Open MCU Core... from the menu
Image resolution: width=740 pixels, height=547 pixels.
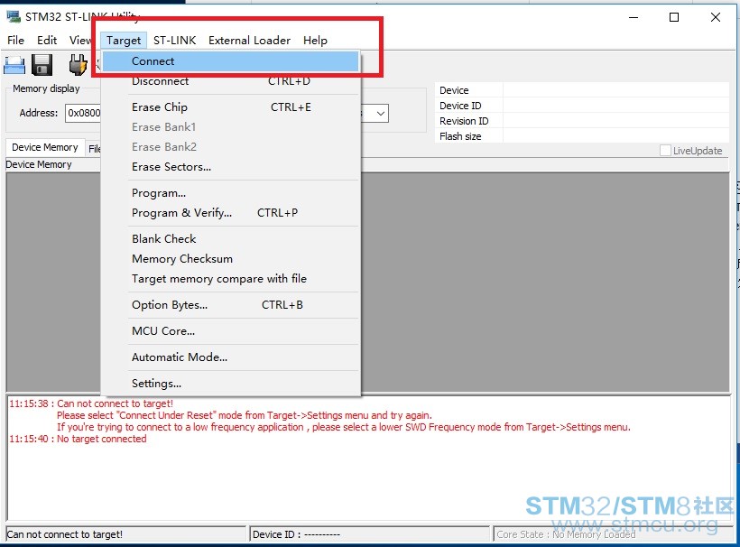pyautogui.click(x=231, y=331)
